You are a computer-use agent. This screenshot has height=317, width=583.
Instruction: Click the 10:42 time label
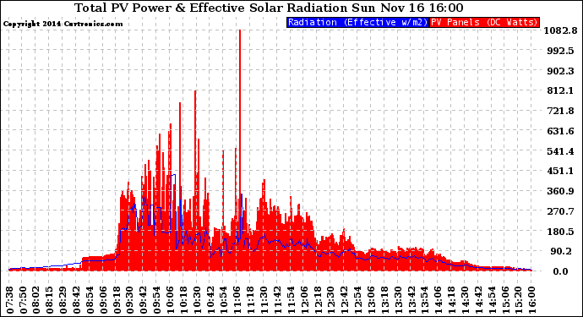(x=211, y=300)
